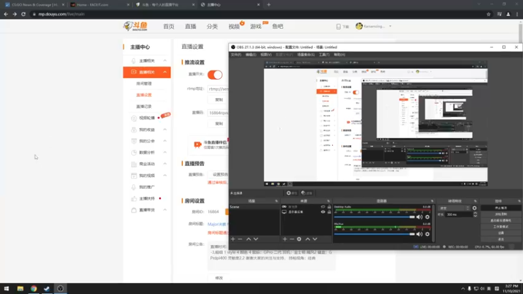Screen dimensions: 523x294
Task: Go to 分类 in Douyu navigation
Action: tap(212, 27)
